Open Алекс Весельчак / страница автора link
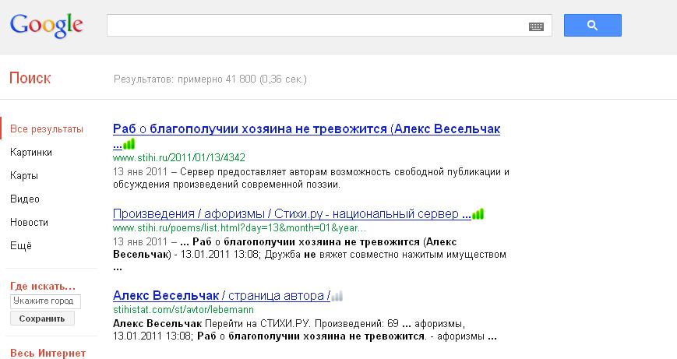 [220, 296]
